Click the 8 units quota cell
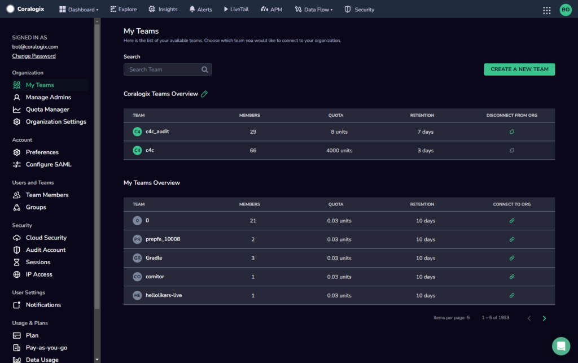This screenshot has width=578, height=363. click(x=339, y=132)
